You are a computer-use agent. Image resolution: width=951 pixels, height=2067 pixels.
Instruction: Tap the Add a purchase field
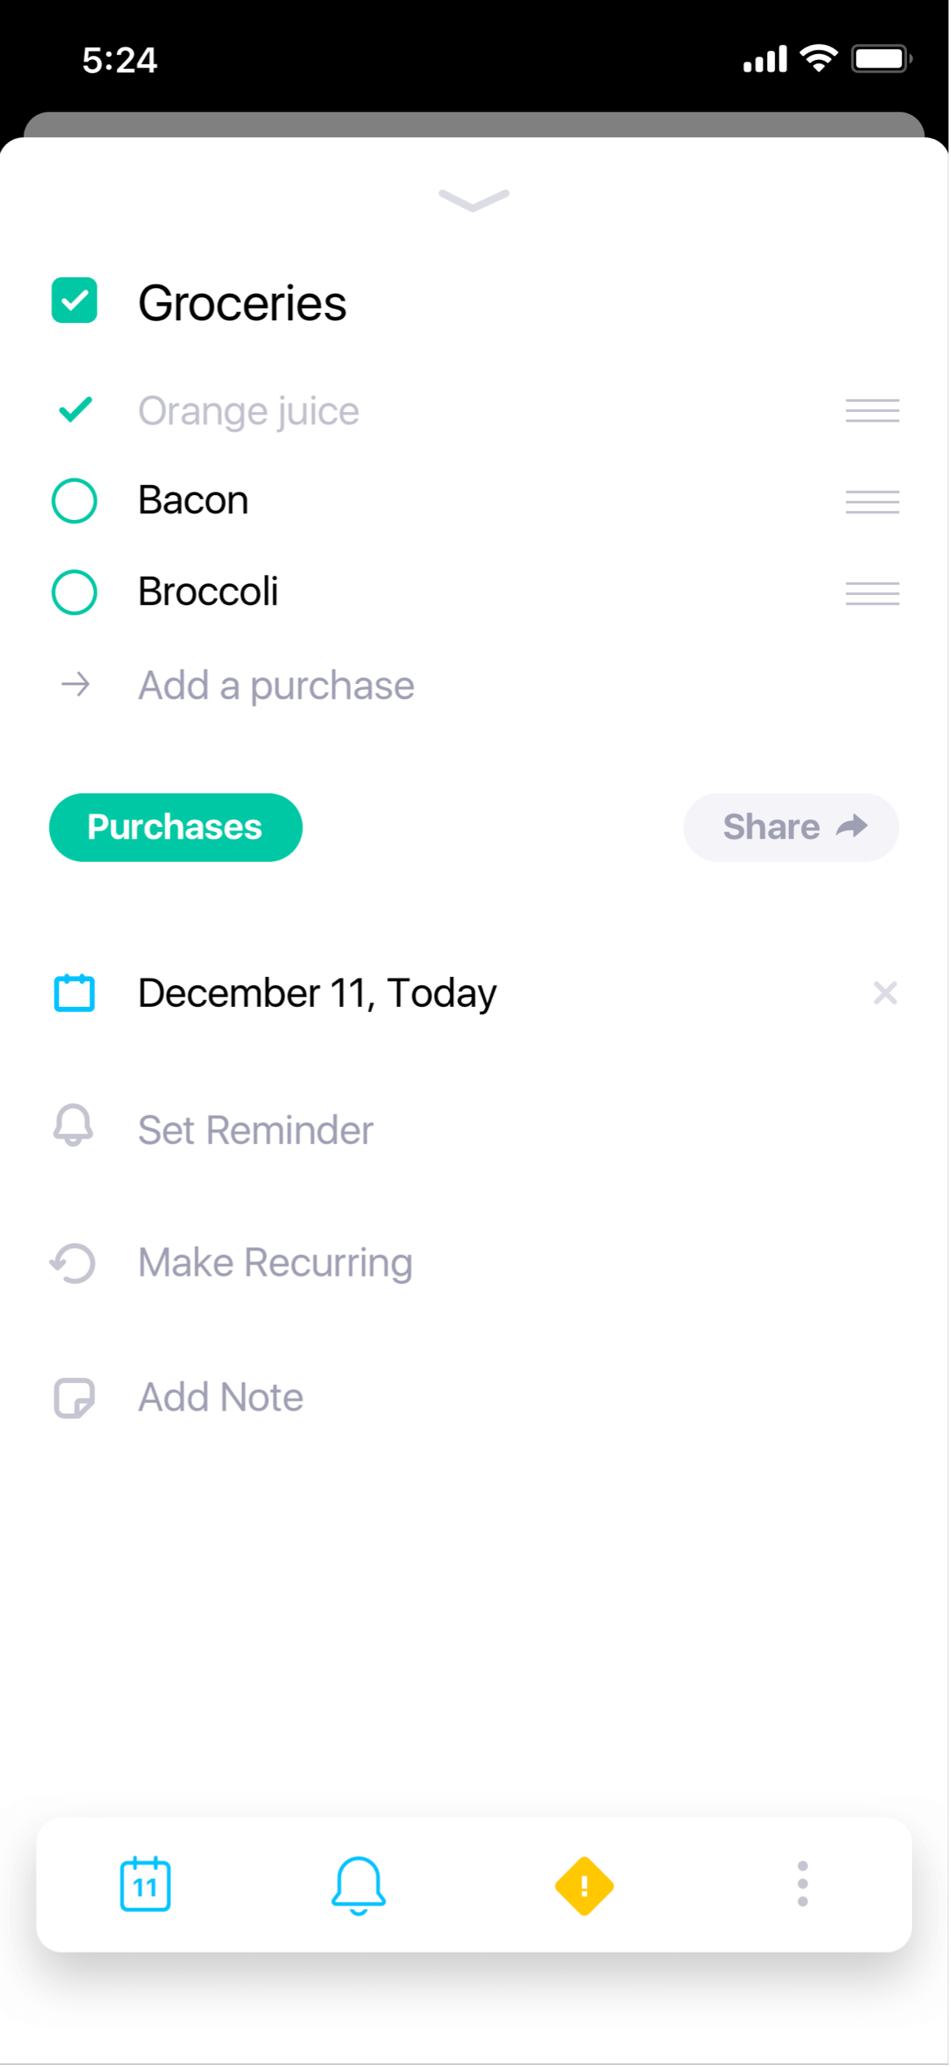coord(276,686)
